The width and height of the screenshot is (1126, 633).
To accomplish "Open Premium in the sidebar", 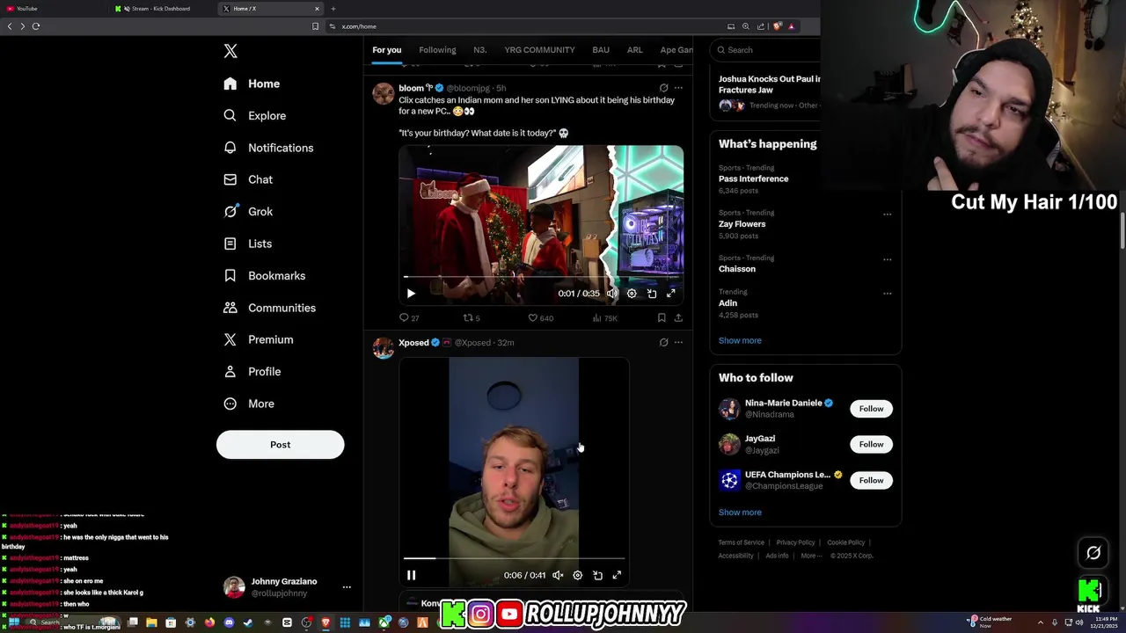I will (258, 339).
